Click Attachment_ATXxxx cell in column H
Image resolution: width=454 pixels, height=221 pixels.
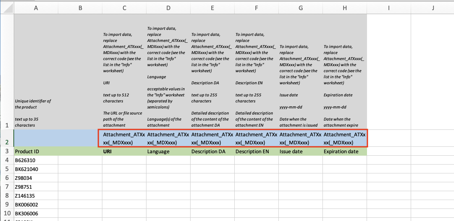(x=345, y=138)
